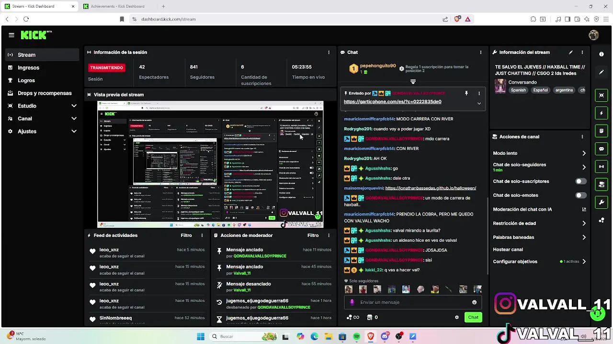This screenshot has height=344, width=613.
Task: Expand the pinned message chevron
Action: [479, 103]
